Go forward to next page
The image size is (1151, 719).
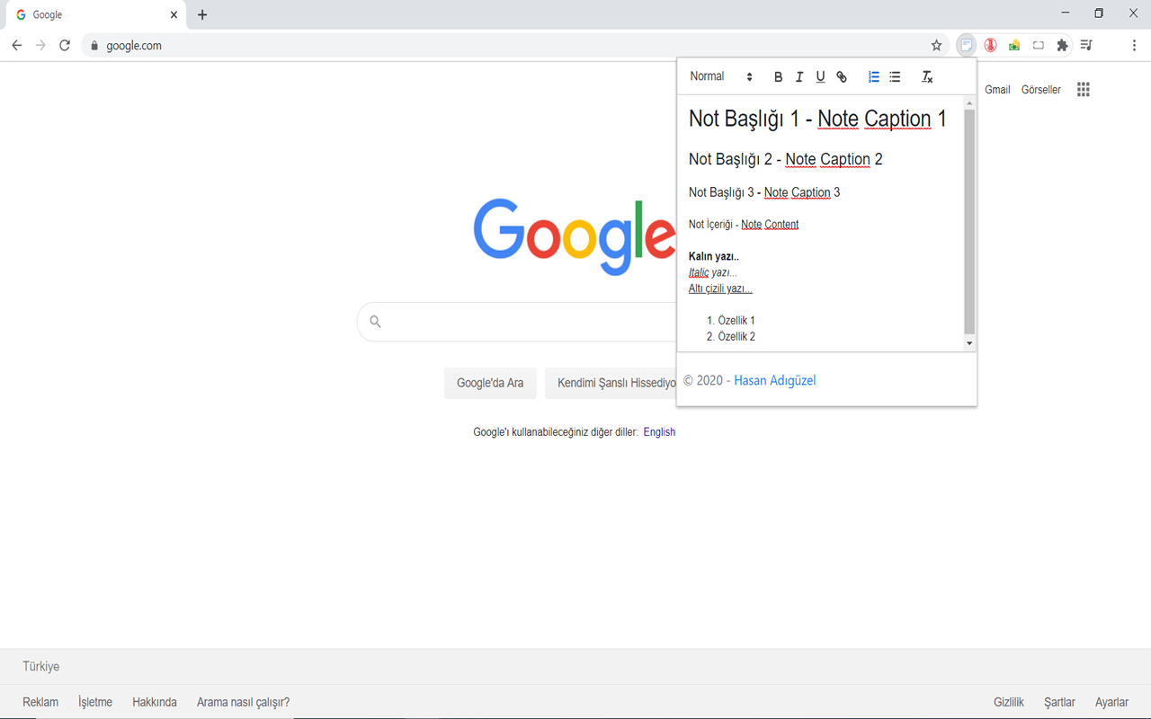click(40, 45)
